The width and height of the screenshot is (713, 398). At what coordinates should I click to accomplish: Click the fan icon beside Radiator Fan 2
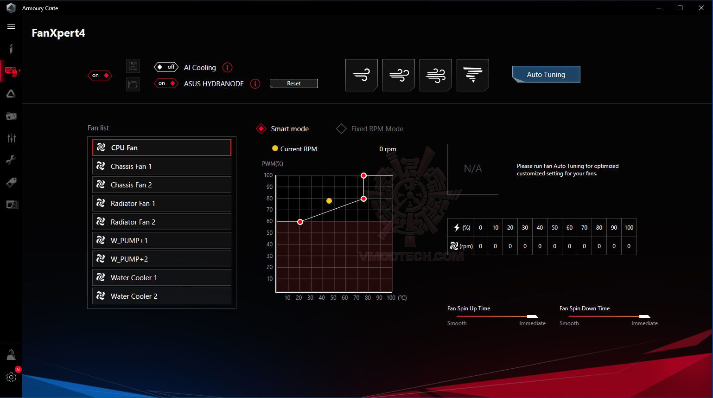coord(101,222)
